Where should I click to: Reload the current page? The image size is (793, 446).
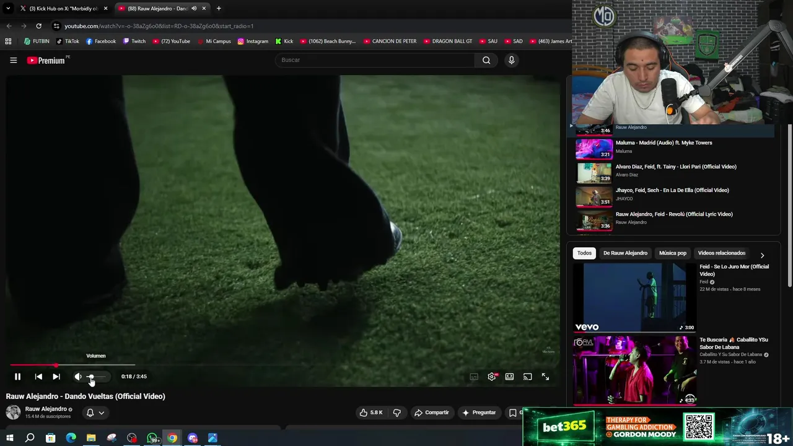[38, 26]
